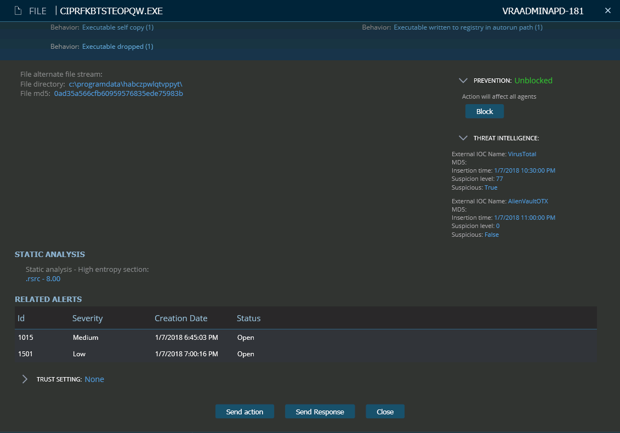Viewport: 620px width, 433px height.
Task: Open the '.rsrc - 8.00' high entropy link
Action: (x=43, y=278)
